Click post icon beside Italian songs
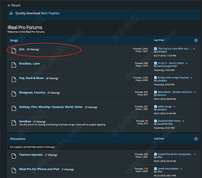Viewport: 202px width, 178px height. pyautogui.click(x=155, y=106)
